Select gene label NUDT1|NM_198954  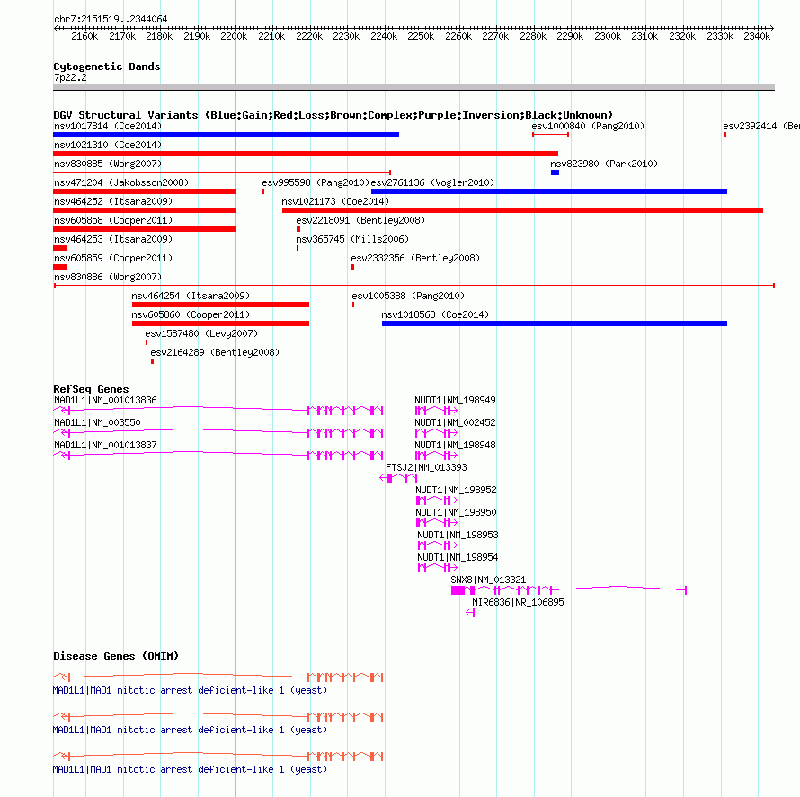pyautogui.click(x=458, y=557)
